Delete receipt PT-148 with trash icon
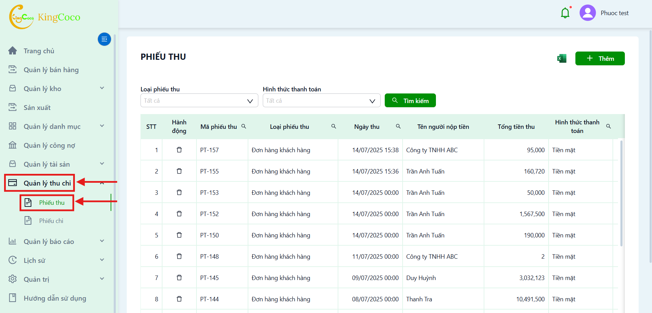Screen dimensions: 652x313 179,256
